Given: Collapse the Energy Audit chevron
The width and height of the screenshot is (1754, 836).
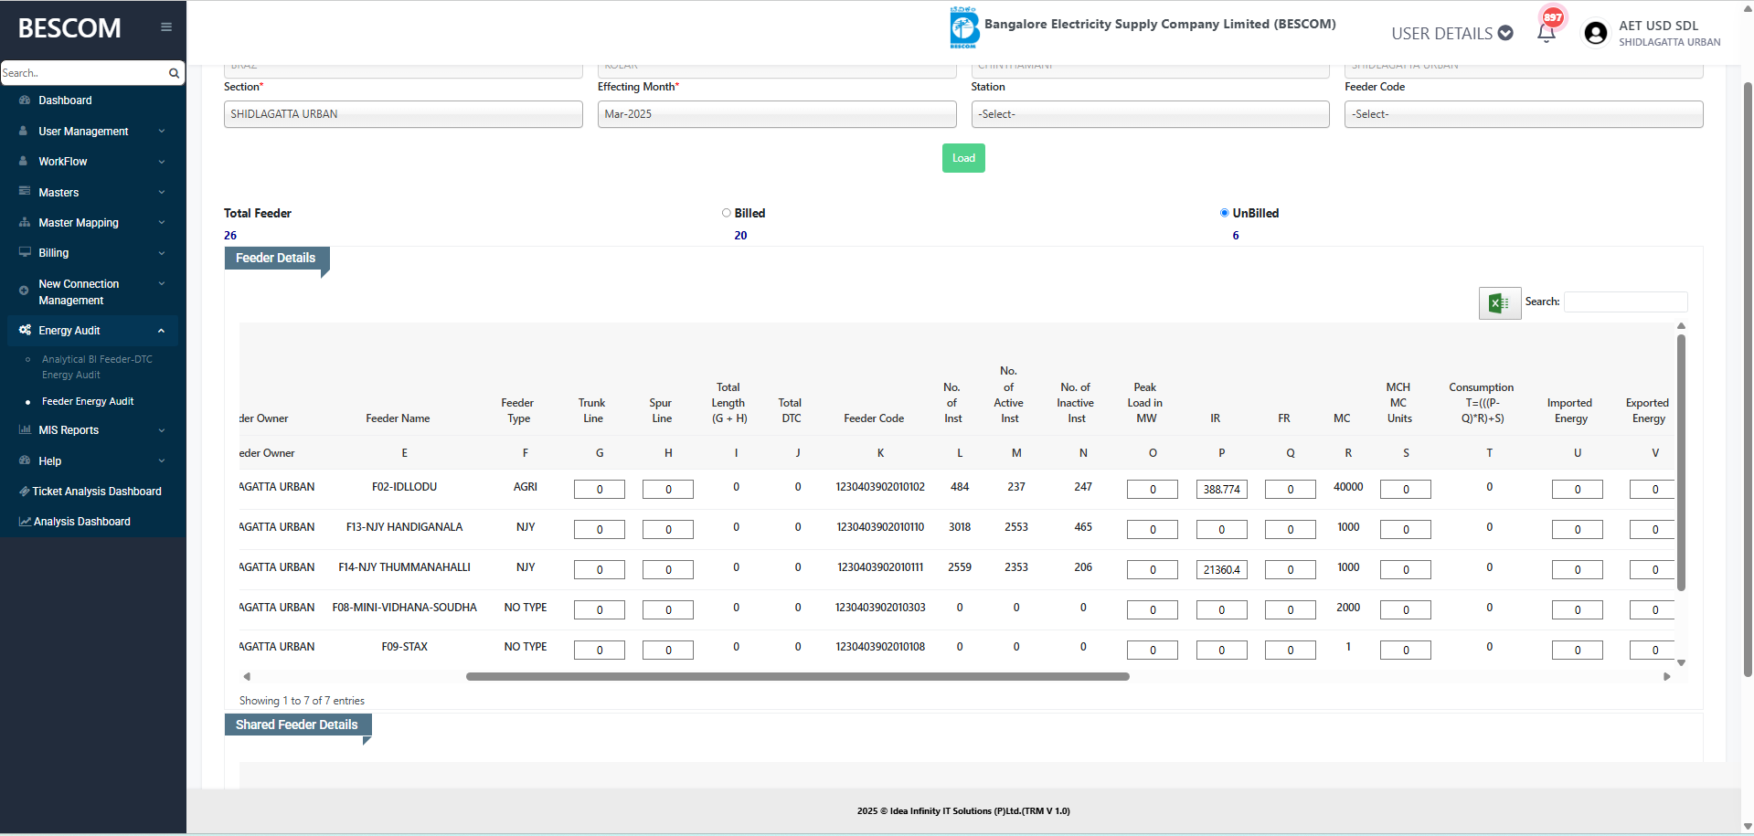Looking at the screenshot, I should (x=162, y=331).
